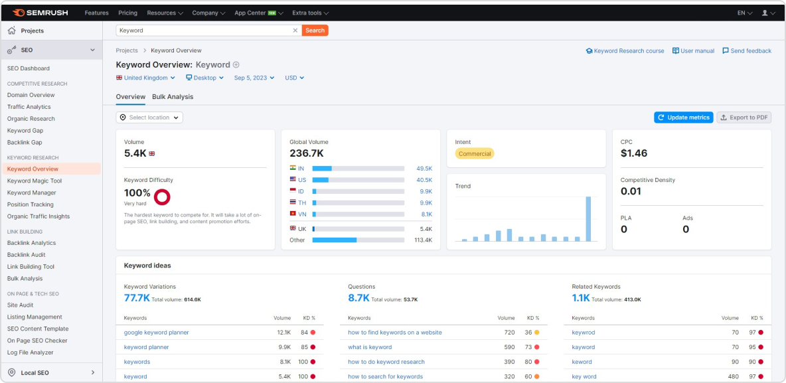Click the location pin in Select location

123,117
